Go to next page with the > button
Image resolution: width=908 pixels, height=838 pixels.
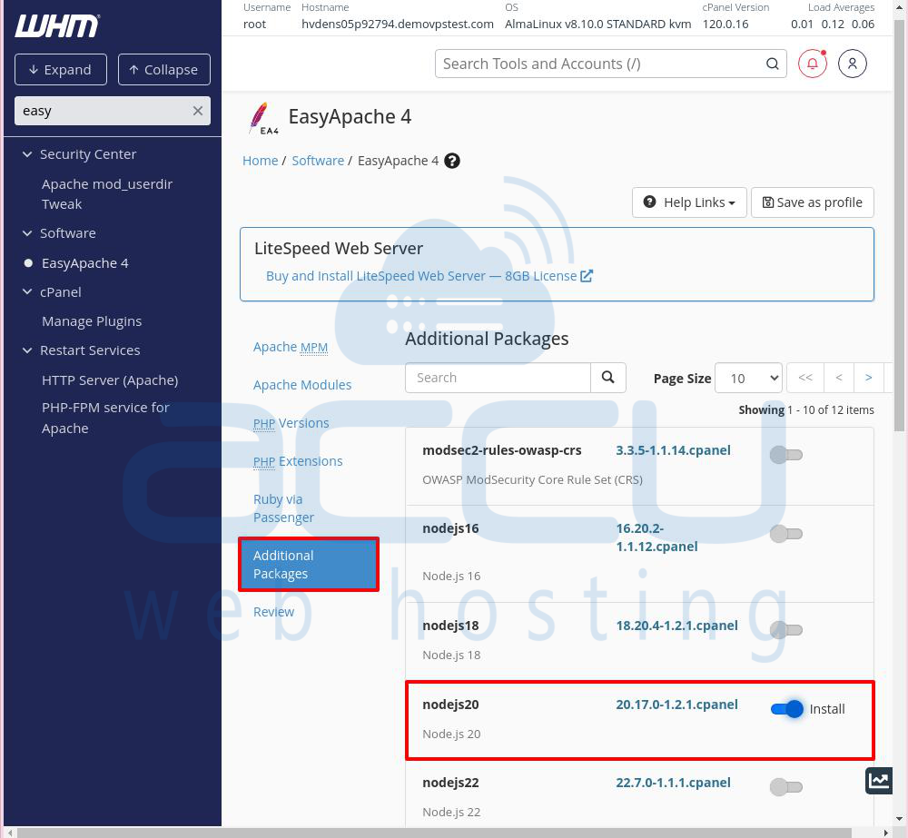click(x=869, y=378)
